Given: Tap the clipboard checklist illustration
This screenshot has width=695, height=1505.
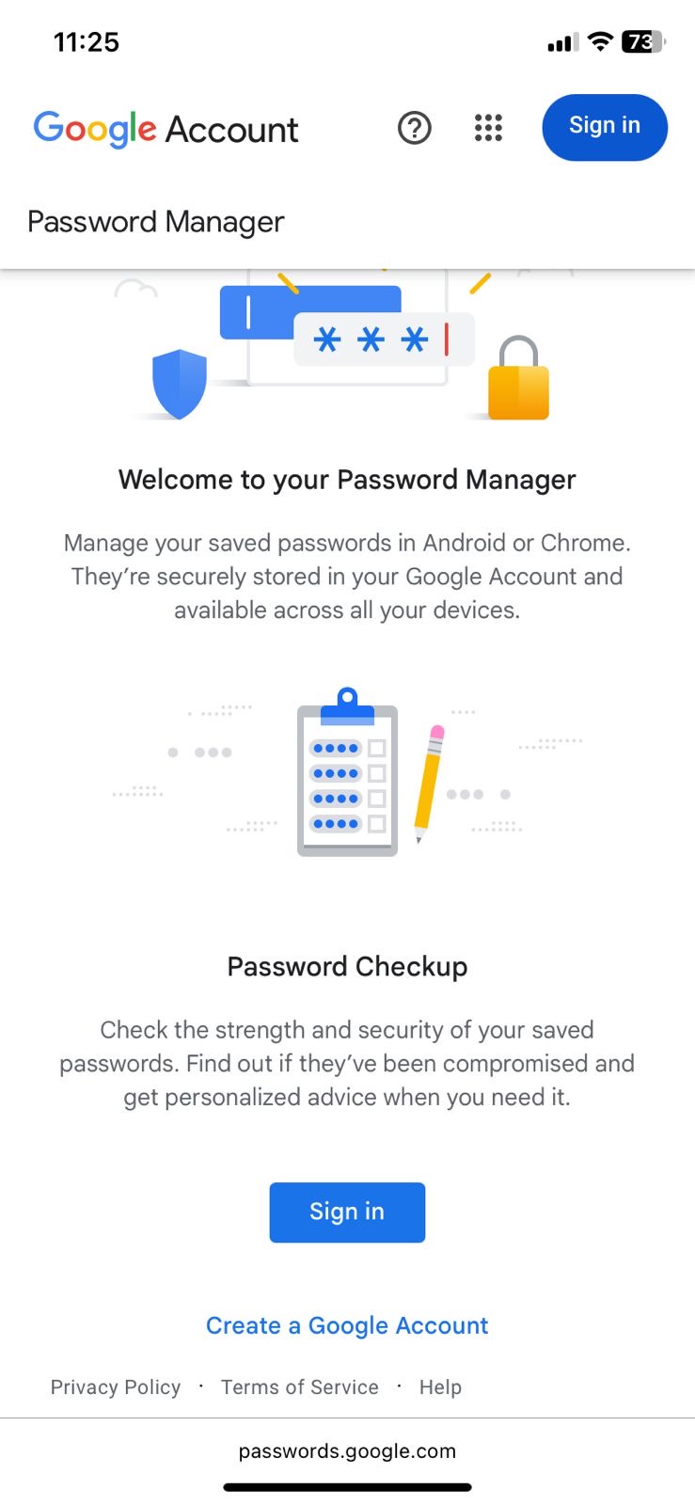Looking at the screenshot, I should tap(347, 774).
